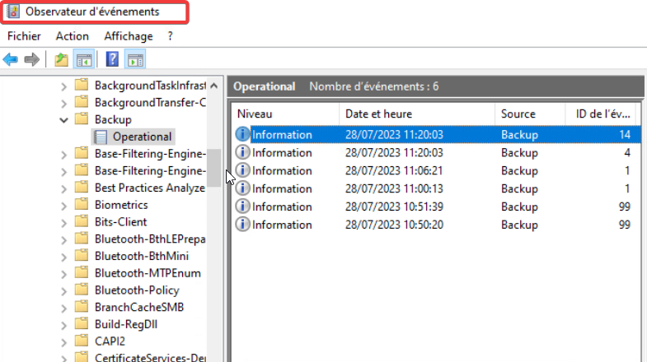Collapse the Backup folder node
This screenshot has width=647, height=362.
[64, 120]
